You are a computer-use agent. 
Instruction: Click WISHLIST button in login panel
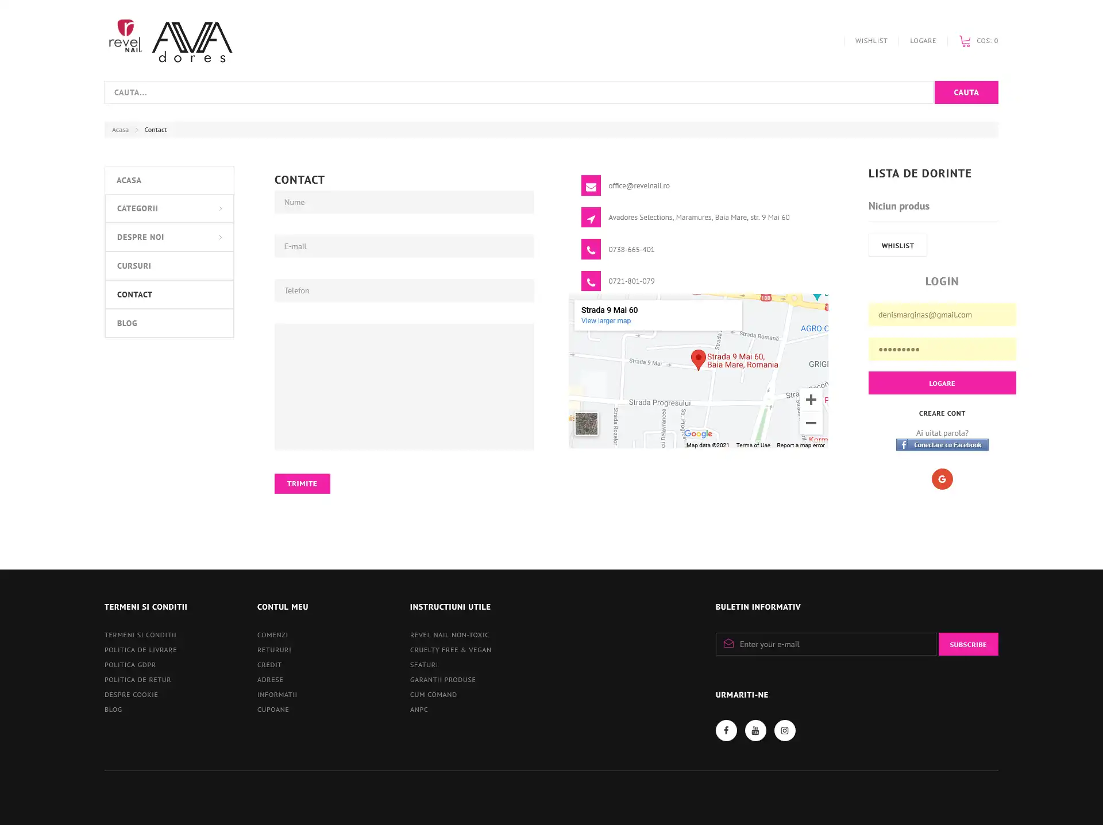[x=897, y=245]
